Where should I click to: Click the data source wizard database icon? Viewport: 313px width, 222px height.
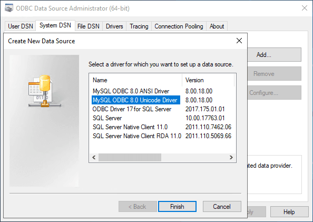44,91
